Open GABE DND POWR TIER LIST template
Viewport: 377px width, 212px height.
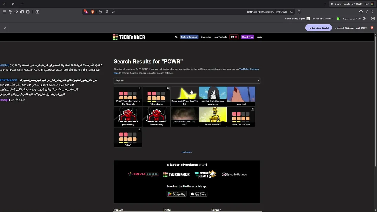click(184, 117)
